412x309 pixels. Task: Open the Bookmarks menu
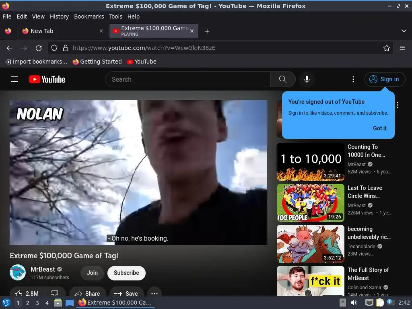[89, 16]
